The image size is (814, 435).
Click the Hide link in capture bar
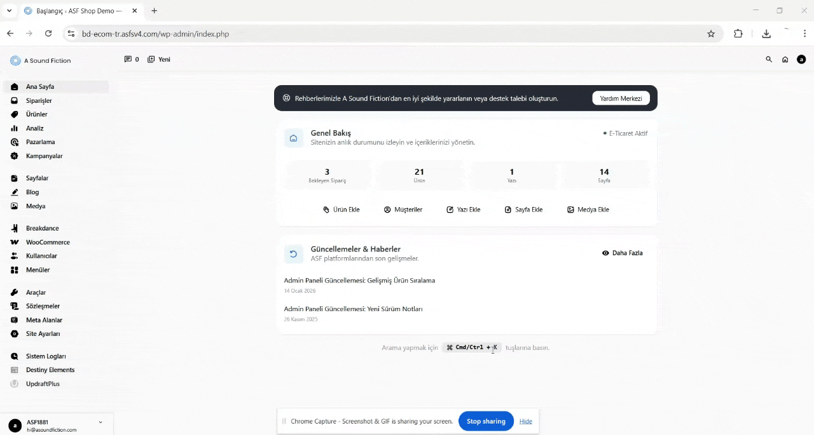point(525,421)
